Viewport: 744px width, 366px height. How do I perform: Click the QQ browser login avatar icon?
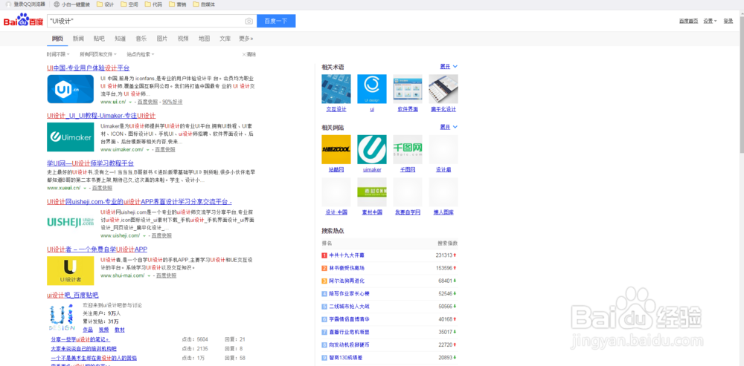pos(8,4)
